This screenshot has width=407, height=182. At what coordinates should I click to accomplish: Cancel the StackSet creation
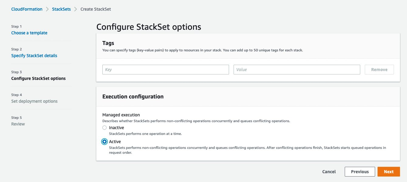(x=329, y=171)
